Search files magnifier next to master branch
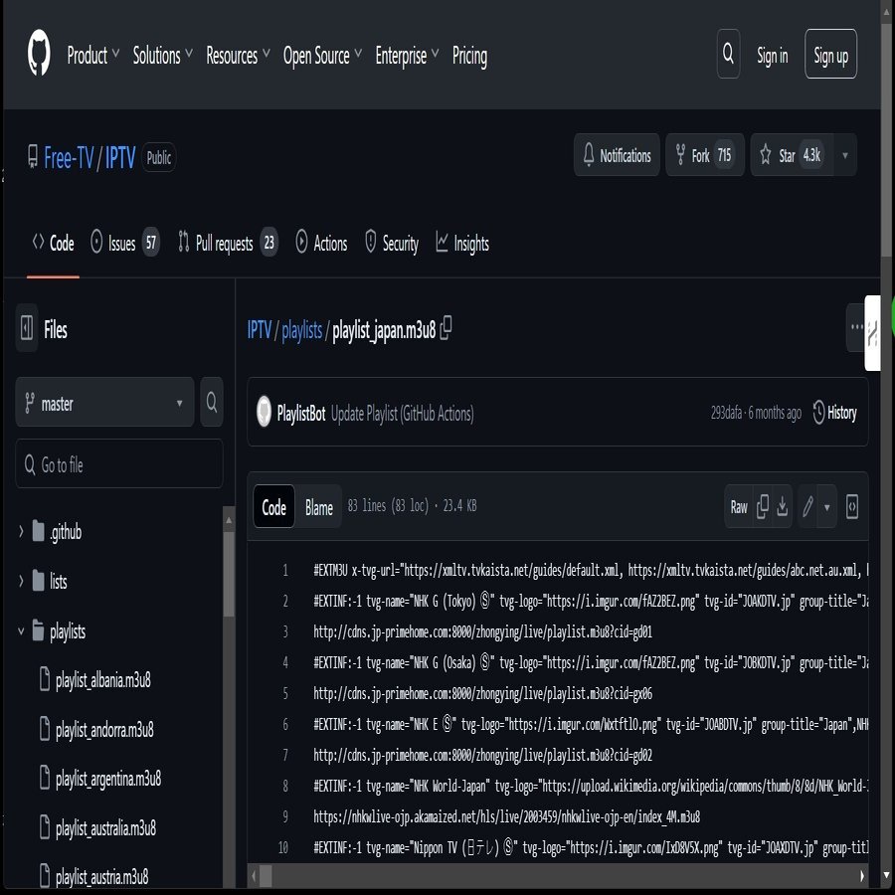895x895 pixels. click(x=211, y=402)
